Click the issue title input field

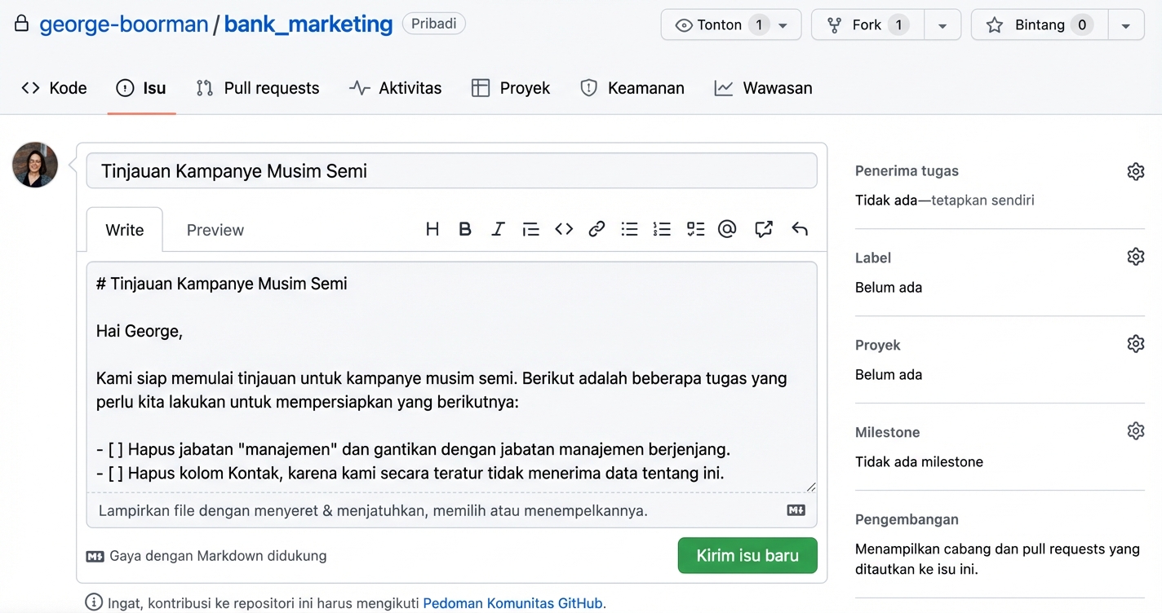pos(451,170)
